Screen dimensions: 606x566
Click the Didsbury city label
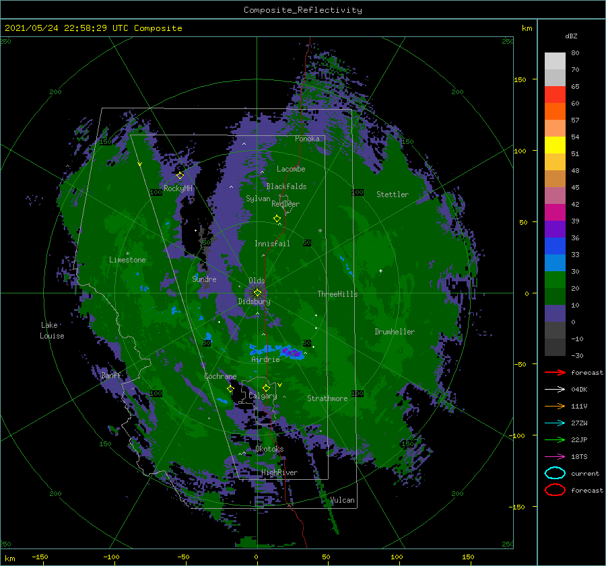[254, 302]
